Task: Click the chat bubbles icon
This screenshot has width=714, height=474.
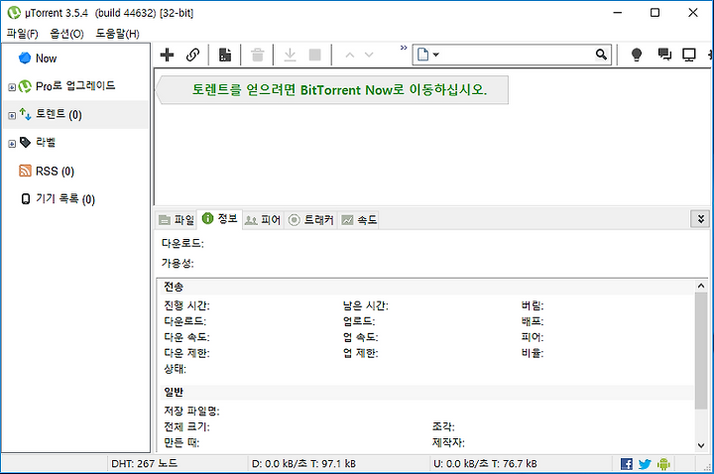Action: [664, 55]
